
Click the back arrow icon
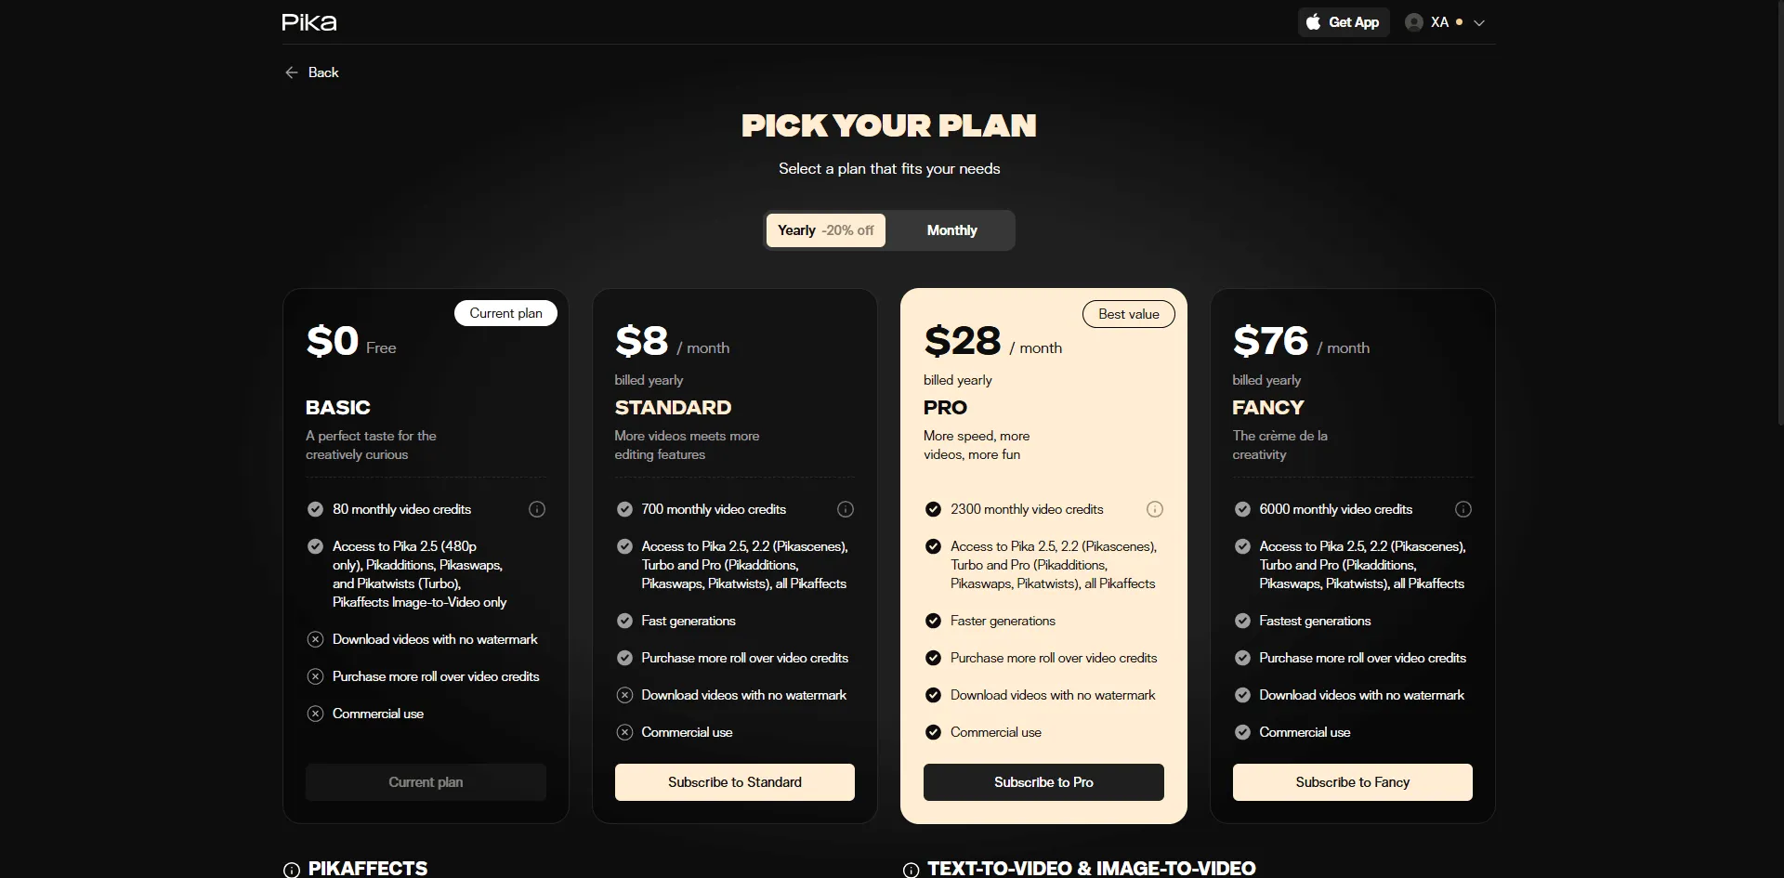click(x=291, y=72)
